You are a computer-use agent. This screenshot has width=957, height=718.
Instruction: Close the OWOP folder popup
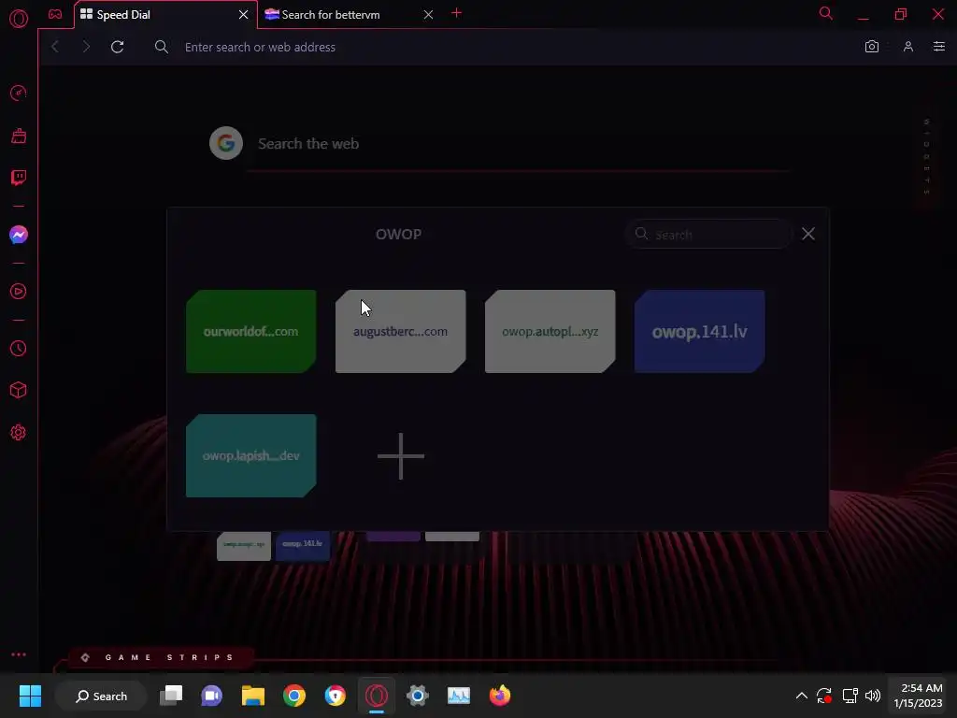(x=808, y=234)
